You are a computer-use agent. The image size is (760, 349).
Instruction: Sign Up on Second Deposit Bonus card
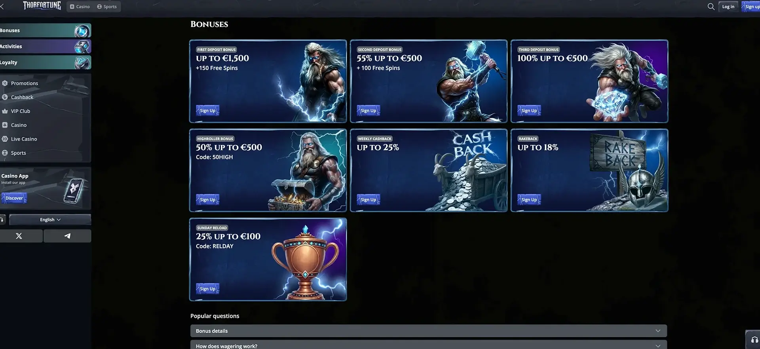[x=368, y=110]
